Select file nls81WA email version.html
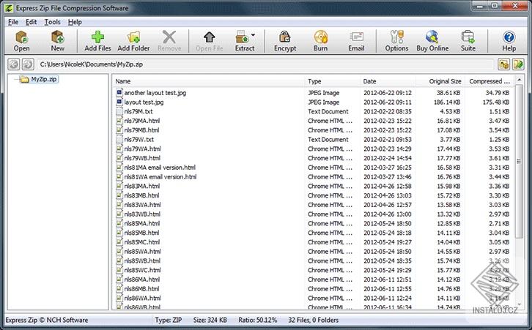This screenshot has width=532, height=330. tap(160, 177)
